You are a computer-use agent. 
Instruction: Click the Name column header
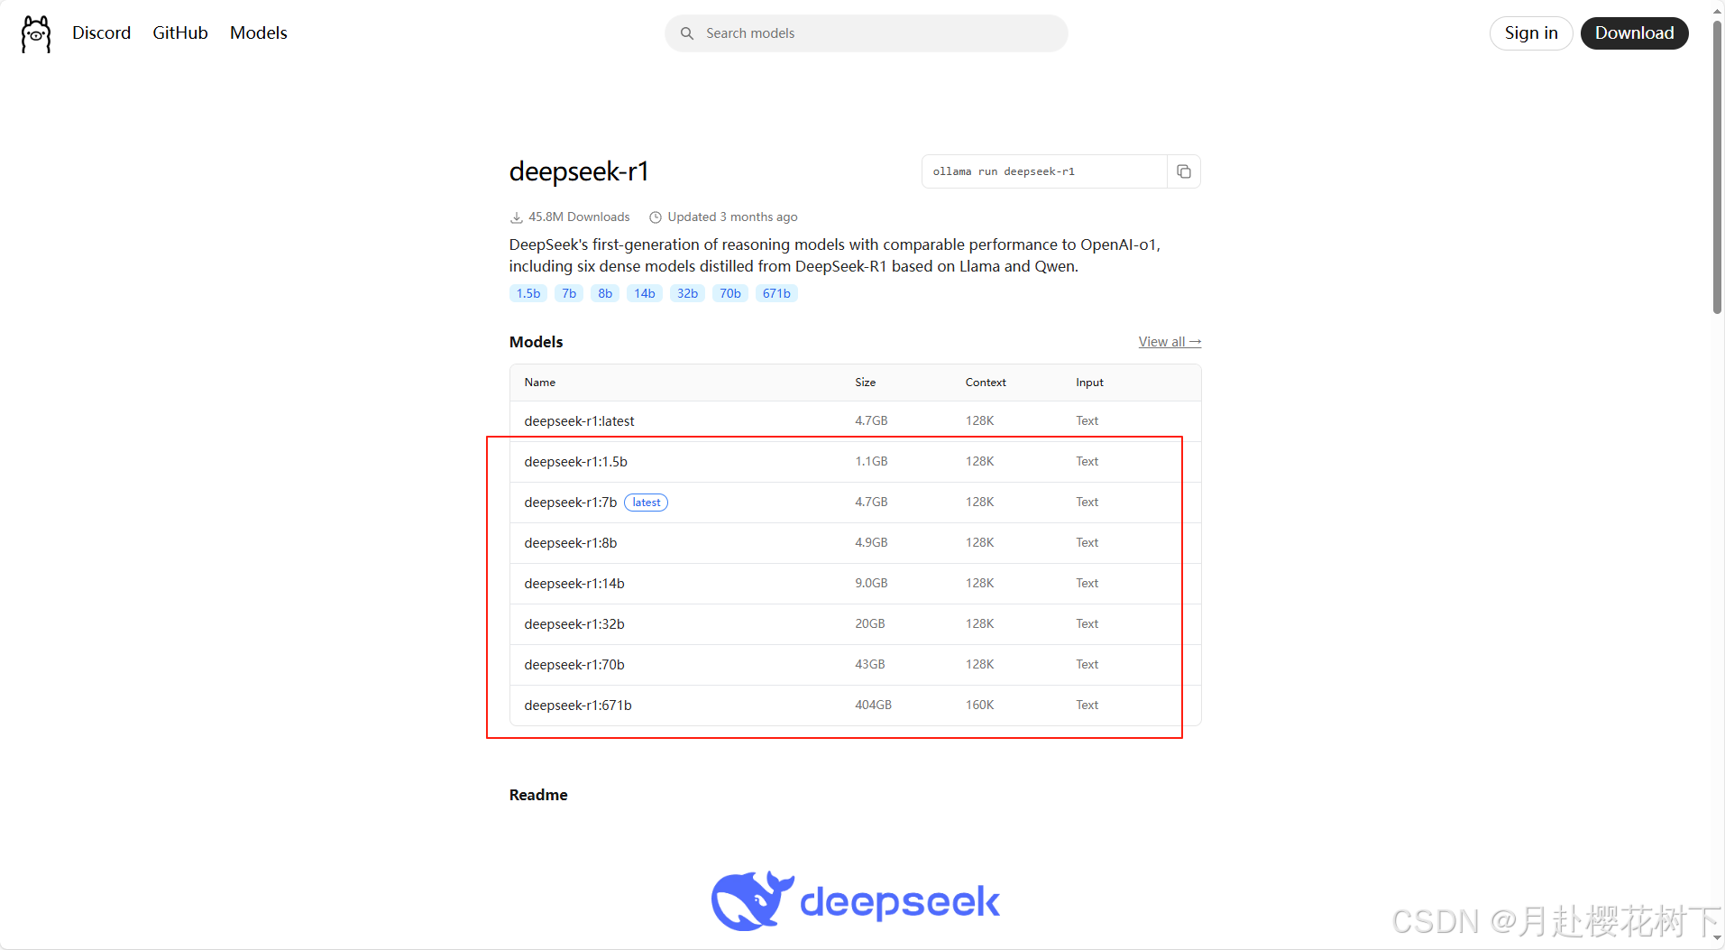(x=540, y=383)
